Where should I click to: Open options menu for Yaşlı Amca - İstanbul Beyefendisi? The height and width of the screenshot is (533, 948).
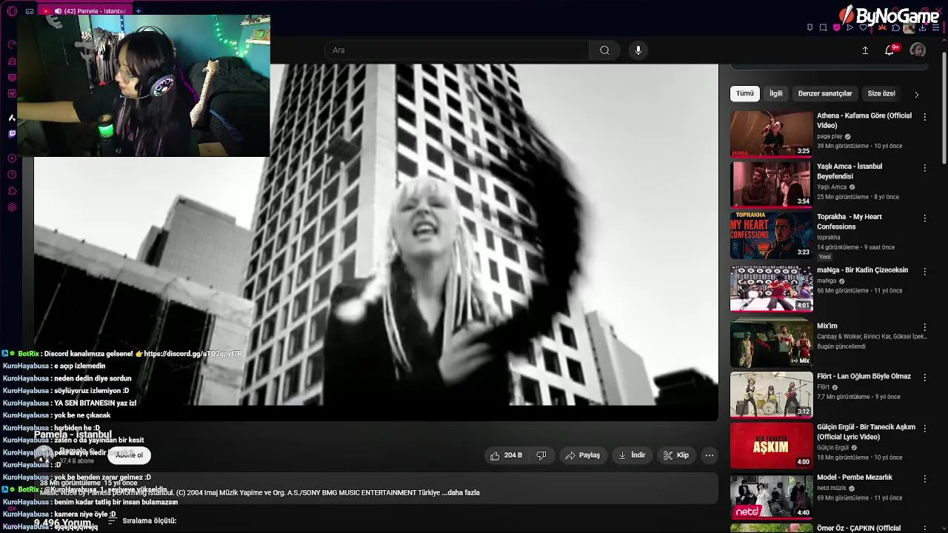coord(924,168)
